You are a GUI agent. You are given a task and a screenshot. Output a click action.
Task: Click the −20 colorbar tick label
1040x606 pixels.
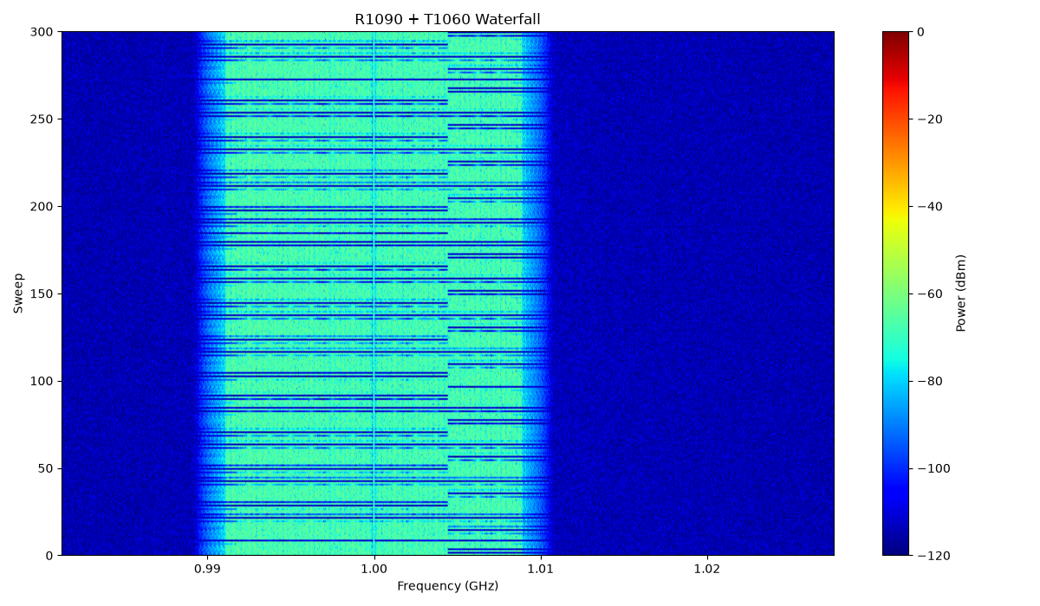tap(929, 119)
